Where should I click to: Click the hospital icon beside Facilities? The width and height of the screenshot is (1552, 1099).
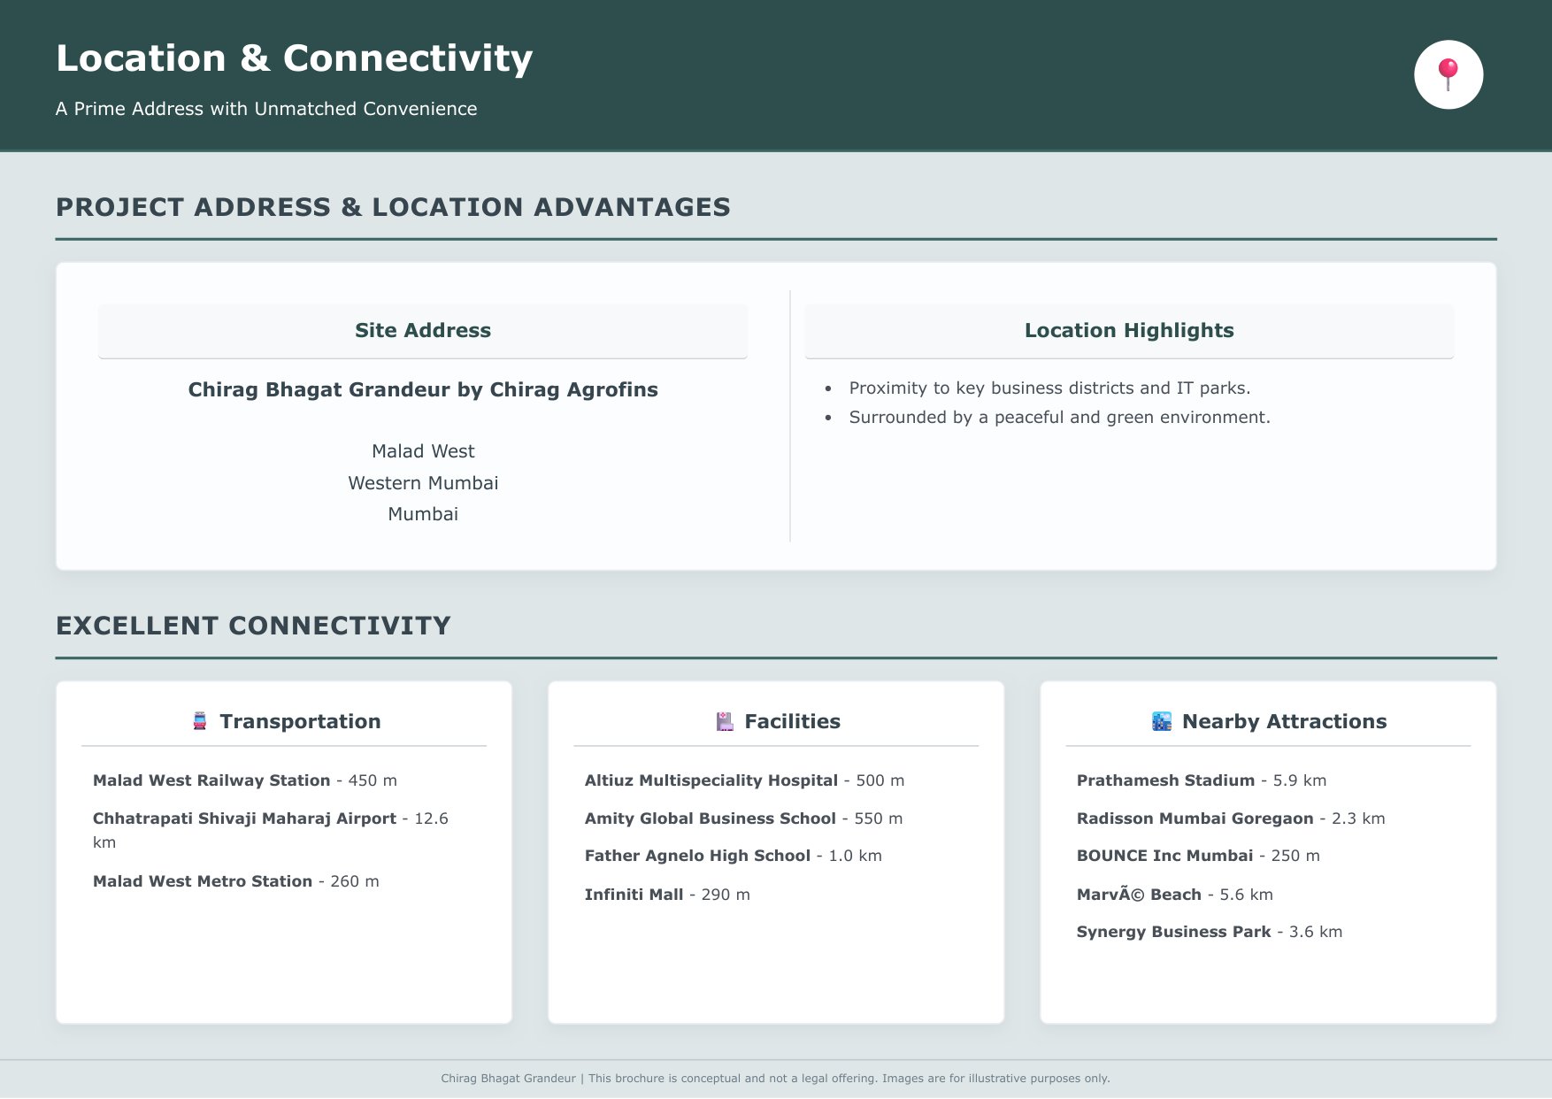point(725,721)
